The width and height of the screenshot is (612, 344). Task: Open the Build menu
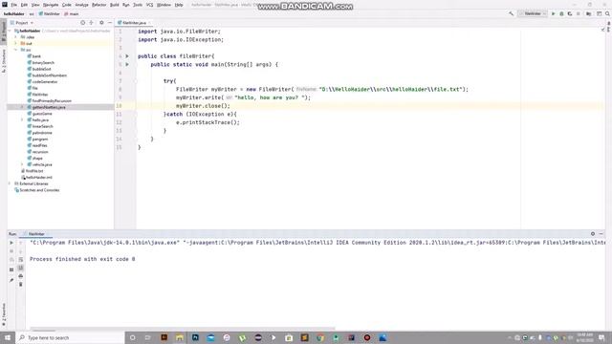[x=115, y=5]
